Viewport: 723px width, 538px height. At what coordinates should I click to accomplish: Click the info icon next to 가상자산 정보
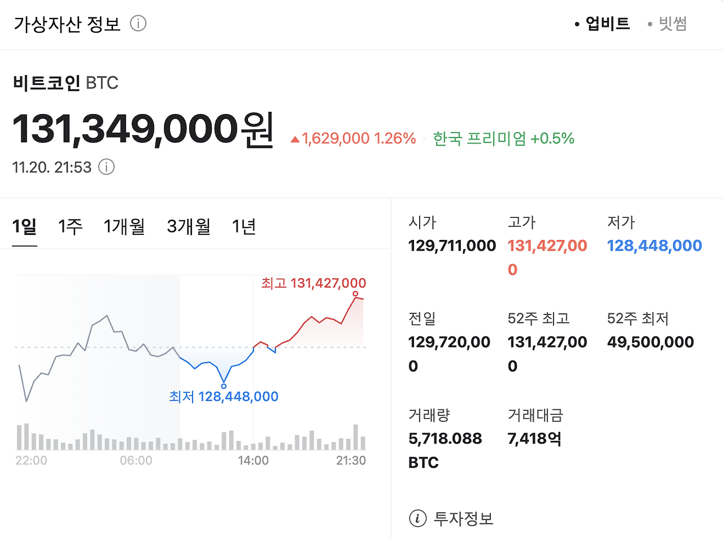tap(138, 24)
